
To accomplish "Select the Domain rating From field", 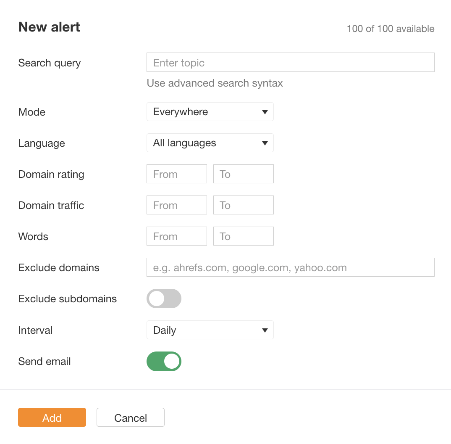I will click(176, 174).
